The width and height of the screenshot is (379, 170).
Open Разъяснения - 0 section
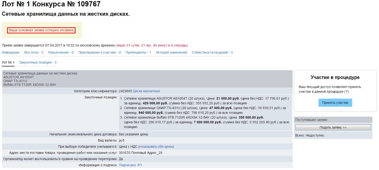(61, 52)
